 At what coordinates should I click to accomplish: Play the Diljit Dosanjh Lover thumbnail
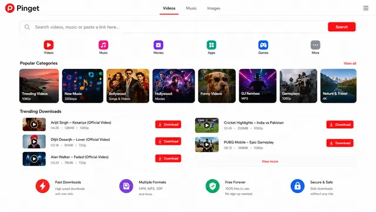coord(34,141)
